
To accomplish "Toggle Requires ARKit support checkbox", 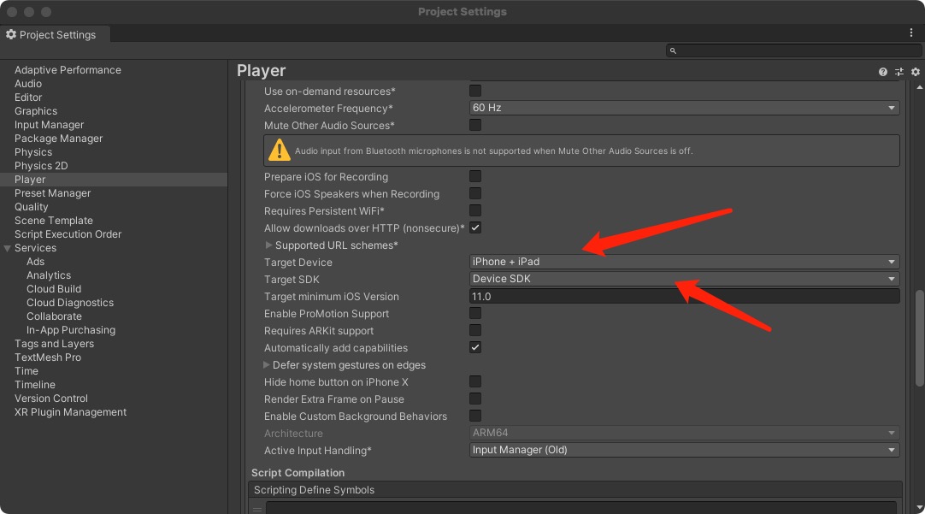I will (474, 330).
